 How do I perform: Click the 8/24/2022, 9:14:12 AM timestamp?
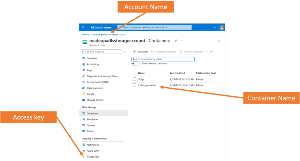[x=182, y=85]
